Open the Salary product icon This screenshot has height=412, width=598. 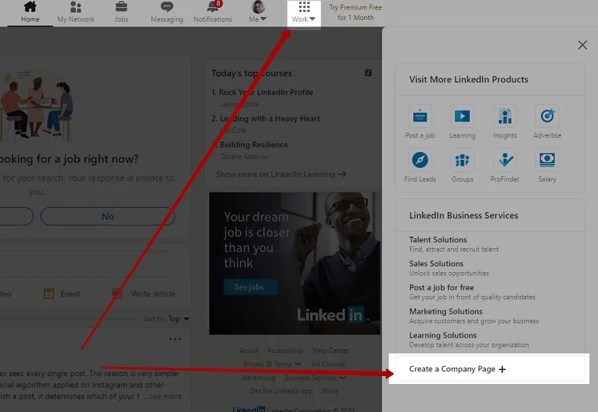pyautogui.click(x=547, y=161)
